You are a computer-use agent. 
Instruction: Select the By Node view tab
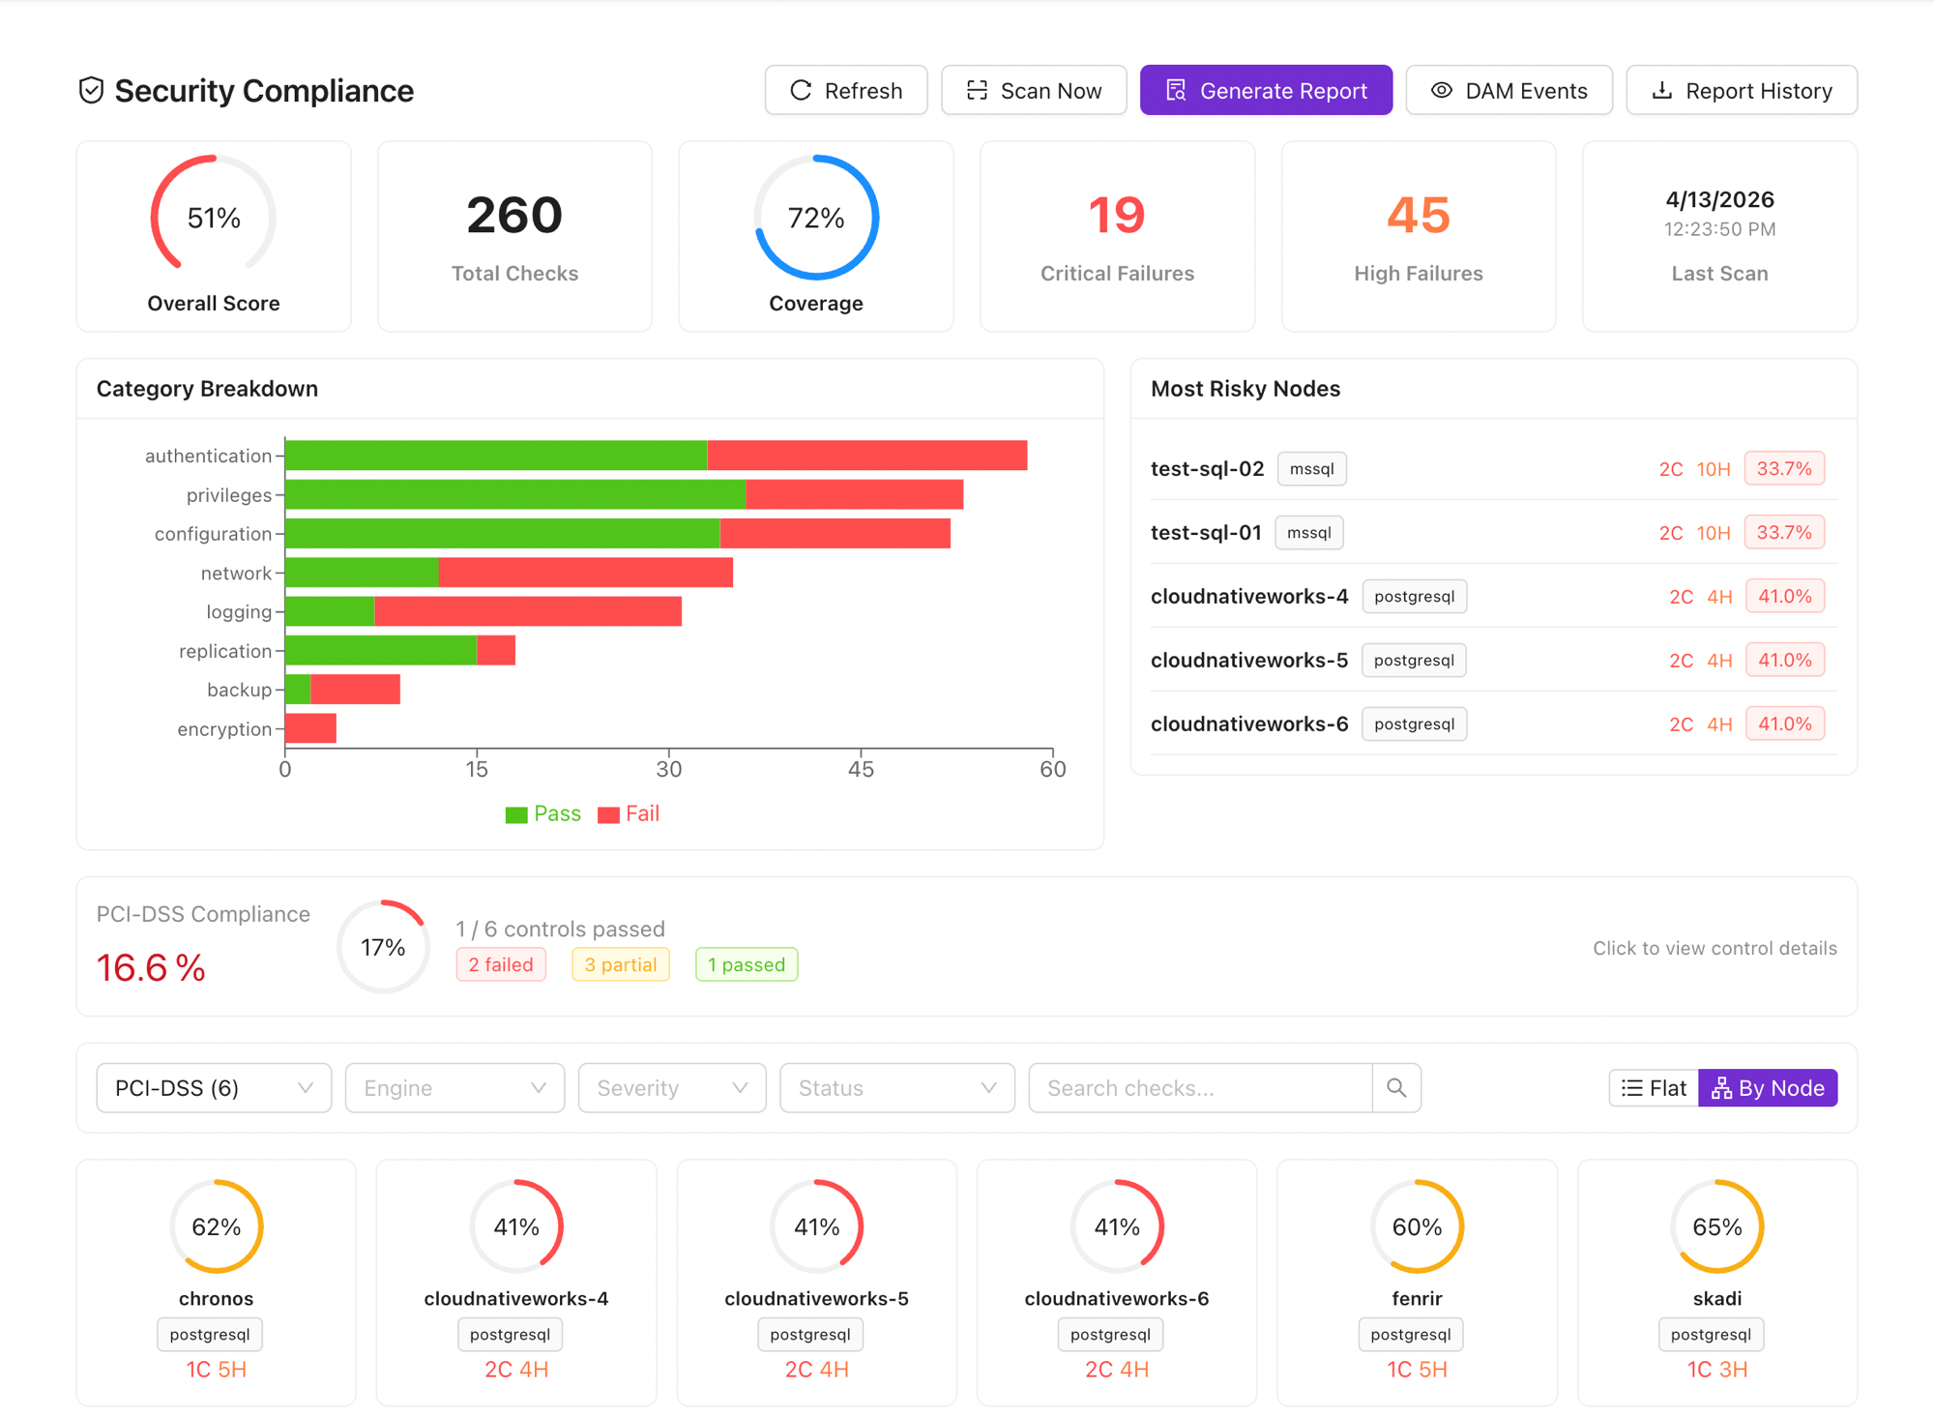[x=1768, y=1087]
